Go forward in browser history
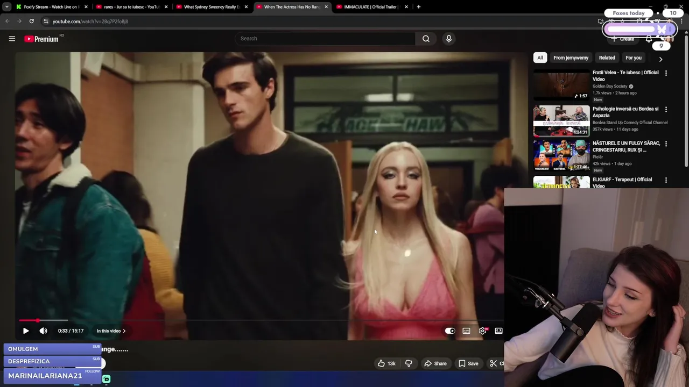Screen dimensions: 689x387 pos(19,21)
